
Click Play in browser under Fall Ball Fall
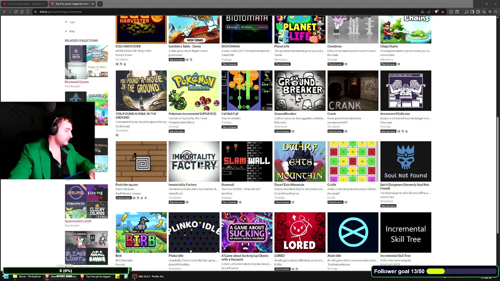[229, 127]
